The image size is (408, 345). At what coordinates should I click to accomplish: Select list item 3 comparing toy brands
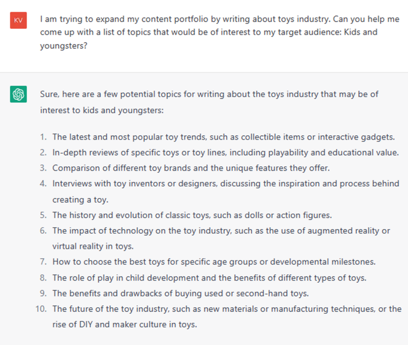click(x=191, y=168)
